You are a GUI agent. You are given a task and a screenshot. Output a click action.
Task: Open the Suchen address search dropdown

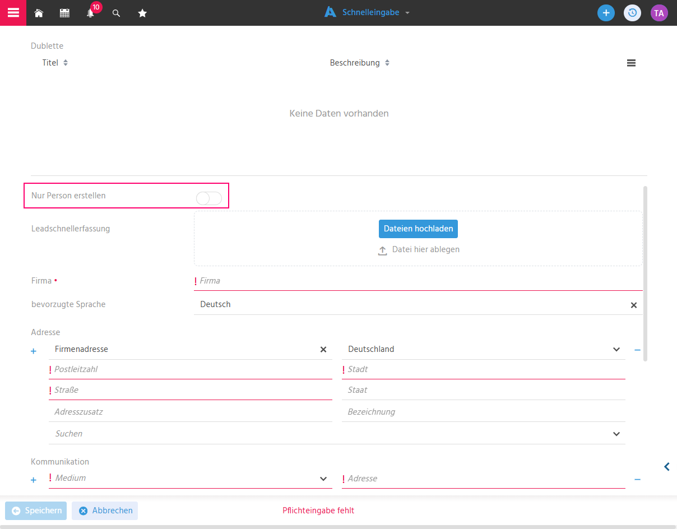pos(337,434)
